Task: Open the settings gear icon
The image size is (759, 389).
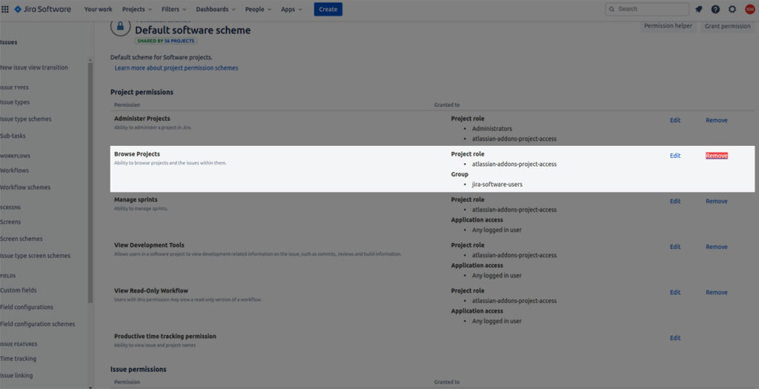Action: click(732, 9)
